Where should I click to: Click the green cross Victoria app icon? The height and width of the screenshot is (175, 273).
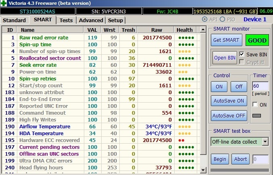(x=3, y=3)
